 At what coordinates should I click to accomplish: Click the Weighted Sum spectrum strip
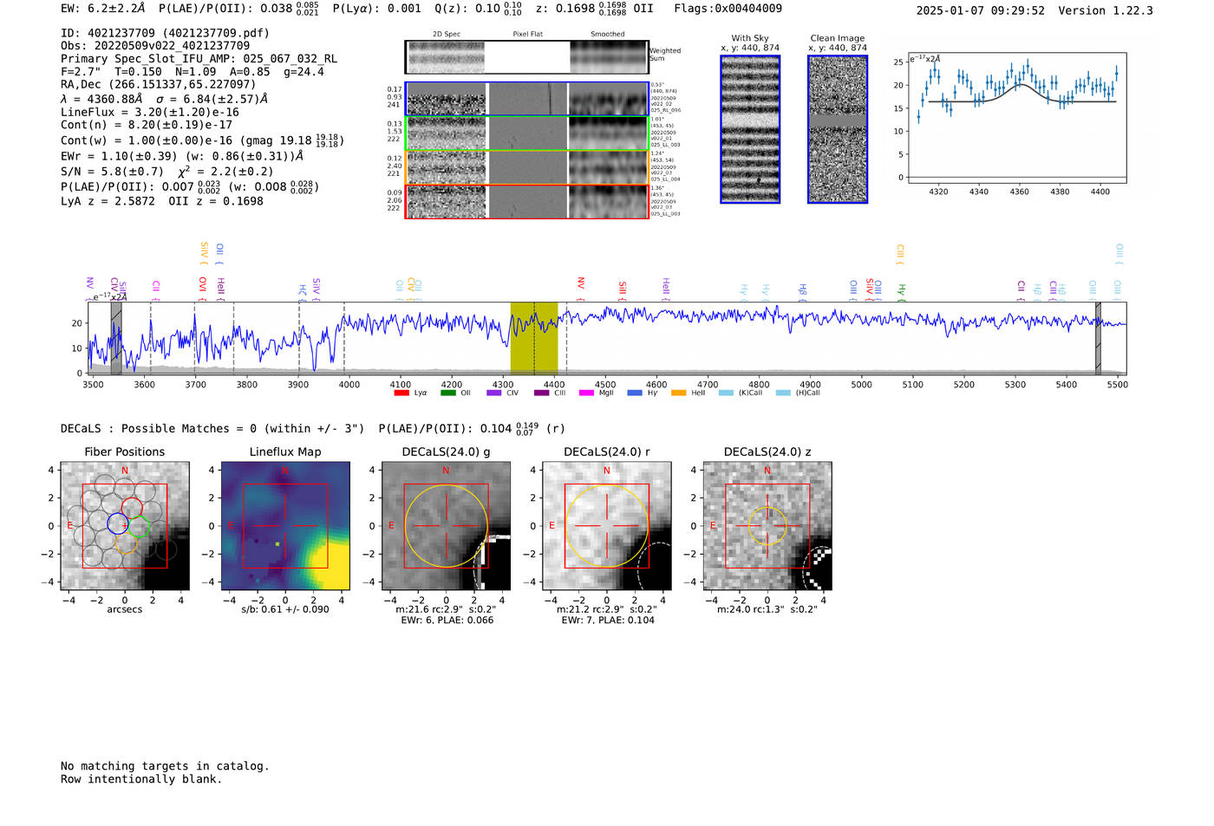pos(527,57)
